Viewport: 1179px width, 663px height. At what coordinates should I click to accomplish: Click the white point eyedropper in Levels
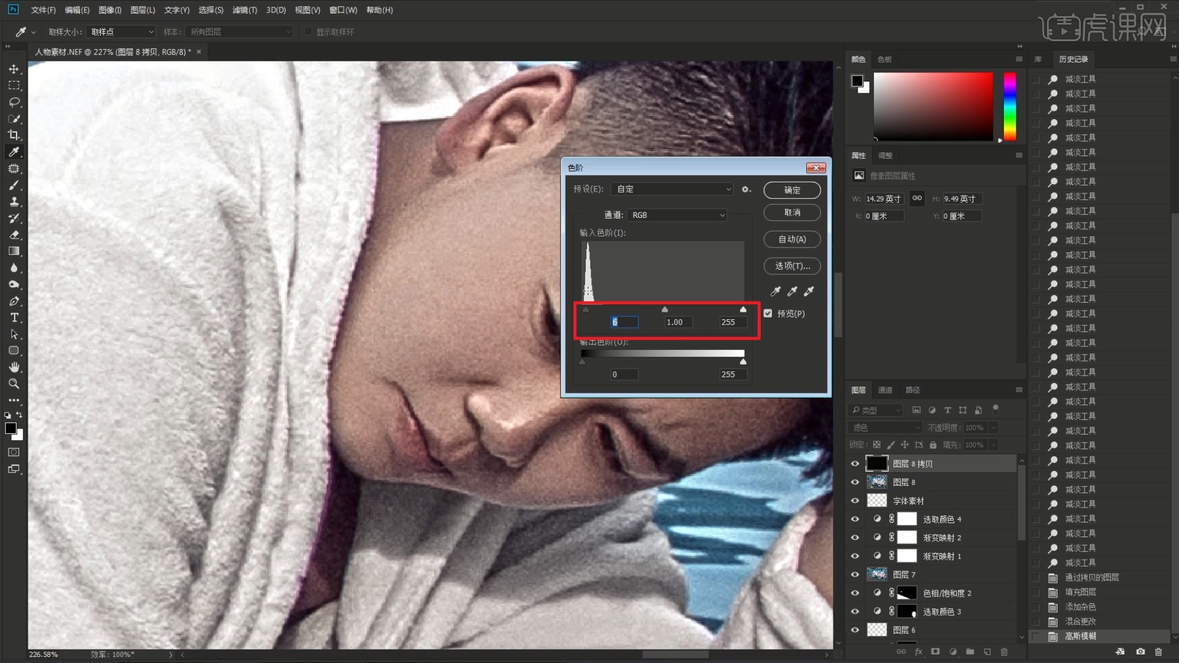pos(809,291)
